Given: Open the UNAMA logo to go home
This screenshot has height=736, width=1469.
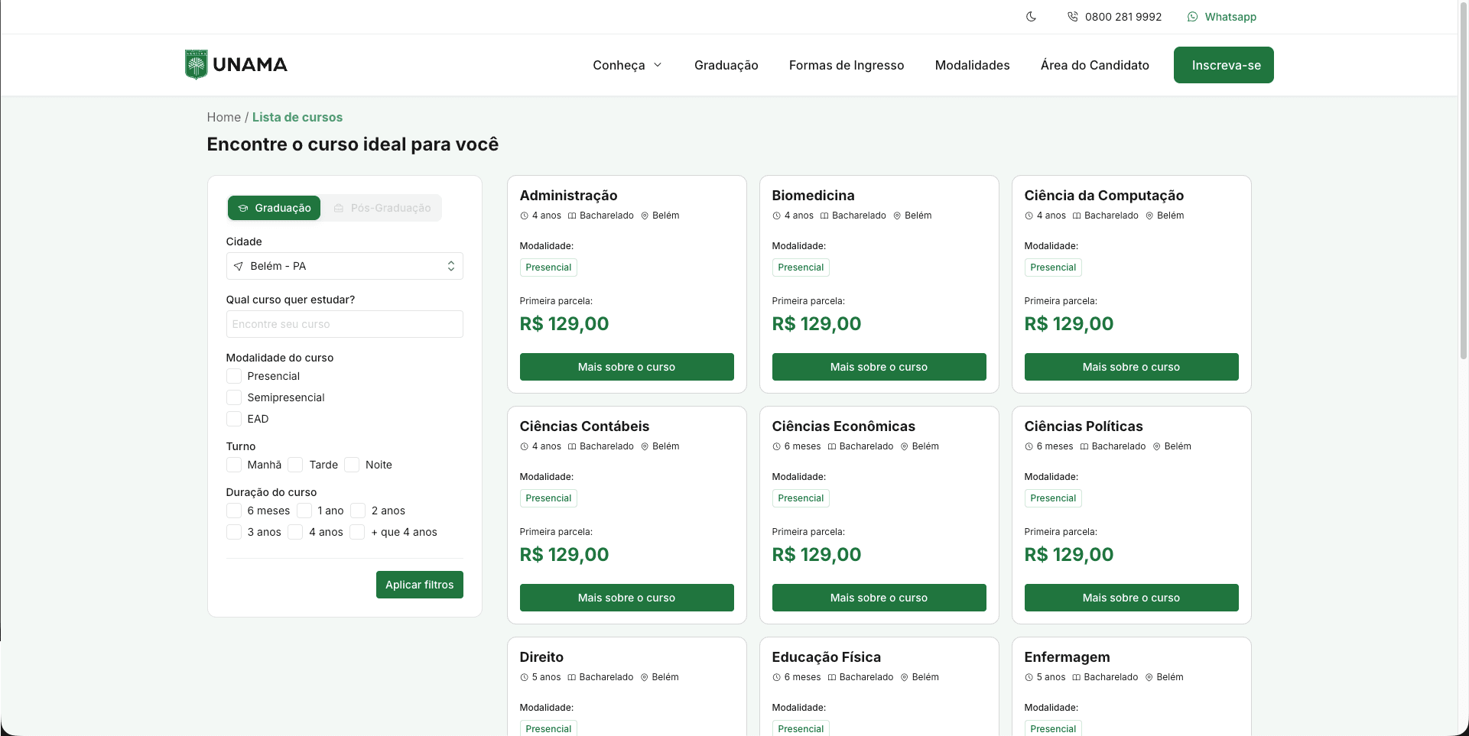Looking at the screenshot, I should coord(236,65).
